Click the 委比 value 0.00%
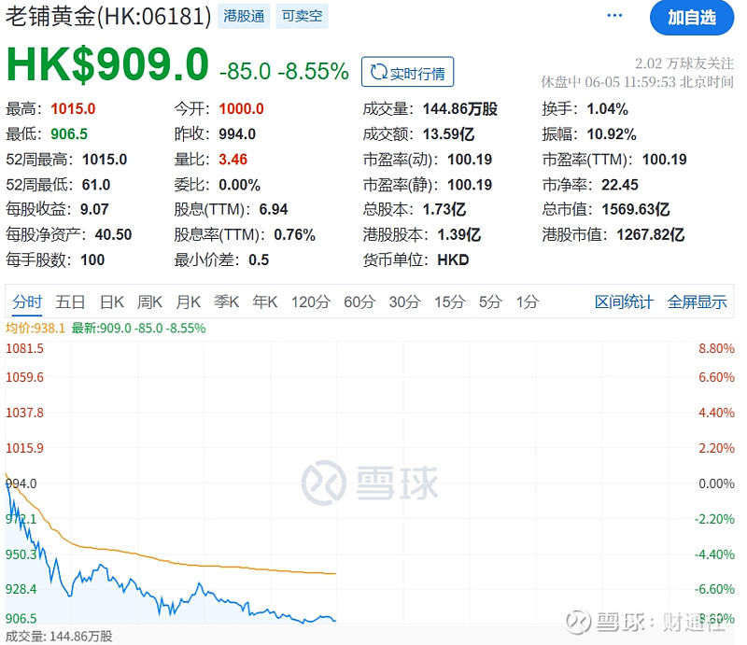Screen dimensions: 747x645 [x=240, y=185]
